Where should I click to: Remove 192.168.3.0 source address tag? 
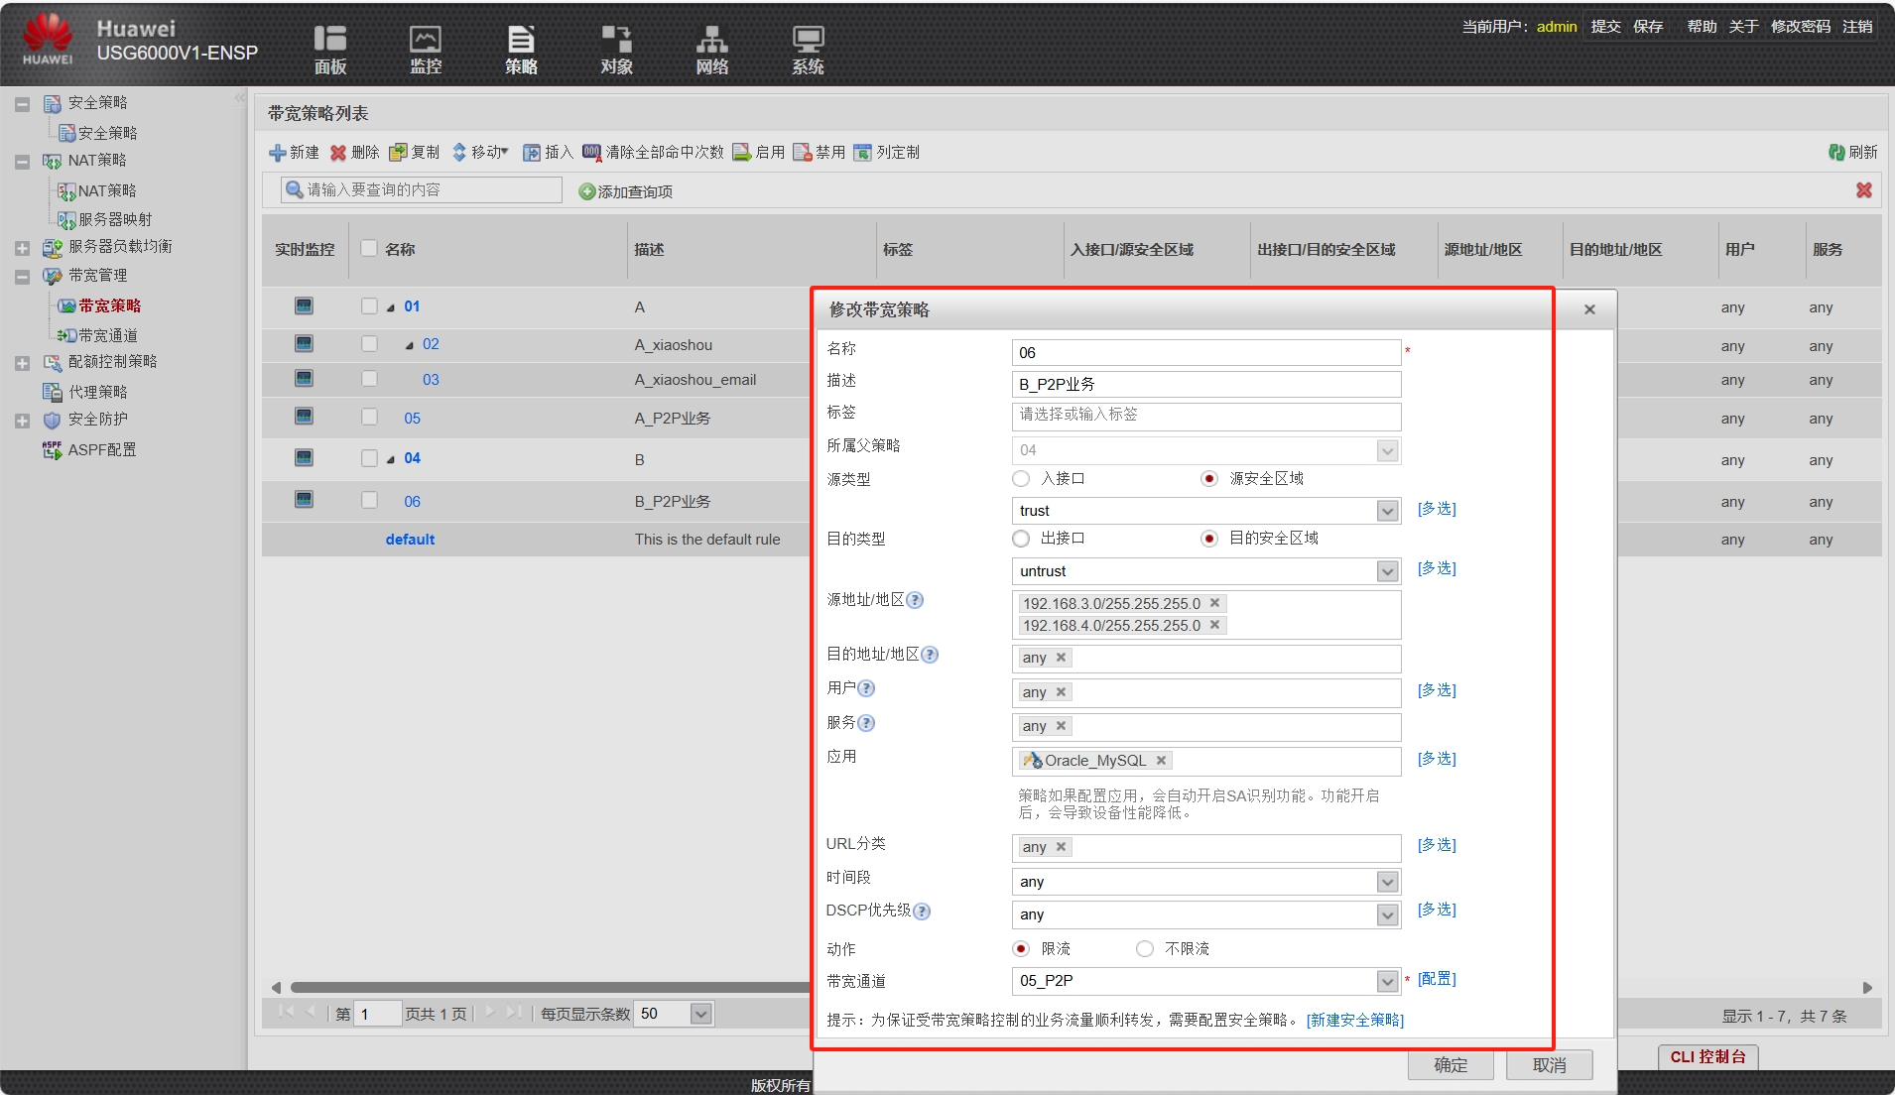1214,603
